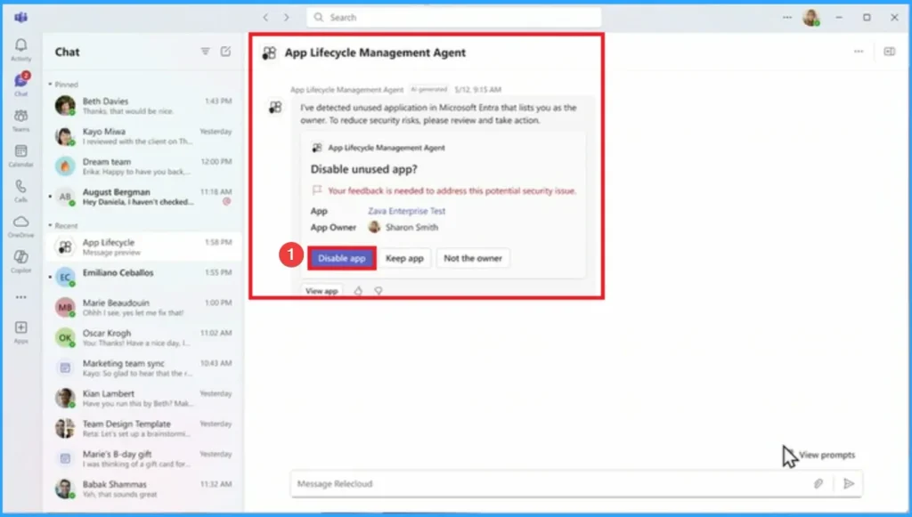Reveal more sidebar apps via the ellipsis
Image resolution: width=912 pixels, height=517 pixels.
tap(20, 297)
